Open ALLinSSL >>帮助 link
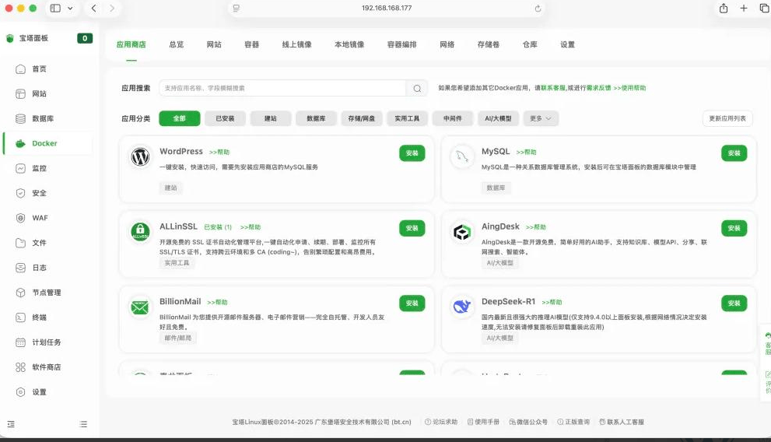 pyautogui.click(x=251, y=227)
